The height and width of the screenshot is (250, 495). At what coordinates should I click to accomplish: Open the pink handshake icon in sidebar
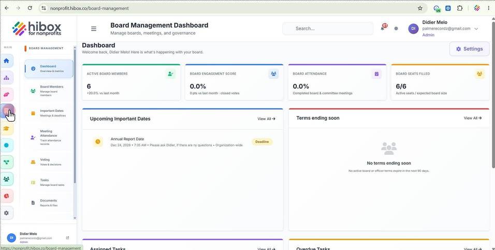(x=7, y=94)
